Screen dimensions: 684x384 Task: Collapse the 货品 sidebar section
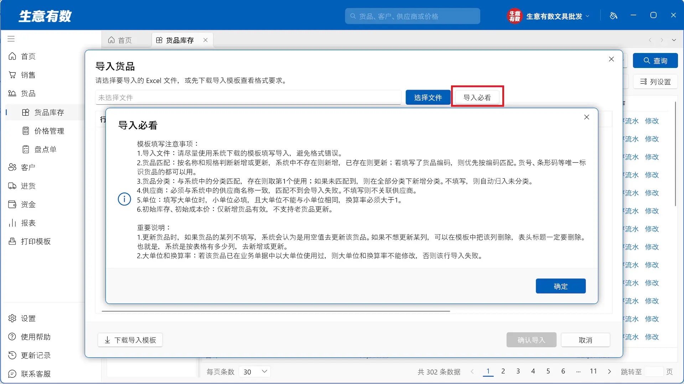tap(22, 93)
